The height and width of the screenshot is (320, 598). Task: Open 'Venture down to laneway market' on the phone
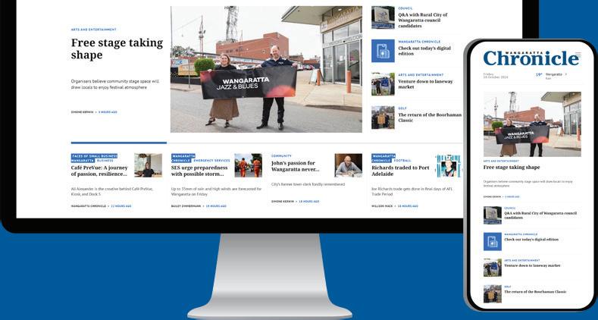point(532,265)
